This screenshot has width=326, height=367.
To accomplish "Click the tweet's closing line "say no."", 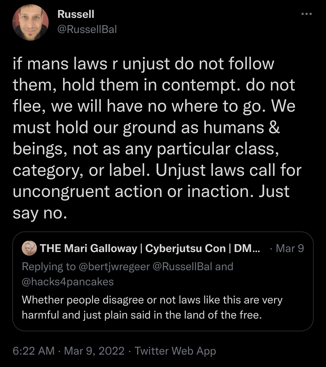I will pos(39,213).
